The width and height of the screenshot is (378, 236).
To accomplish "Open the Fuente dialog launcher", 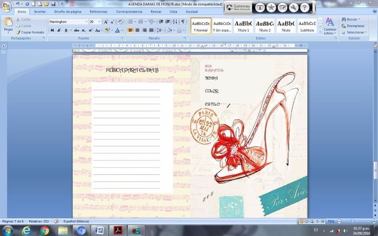I will [x=122, y=38].
